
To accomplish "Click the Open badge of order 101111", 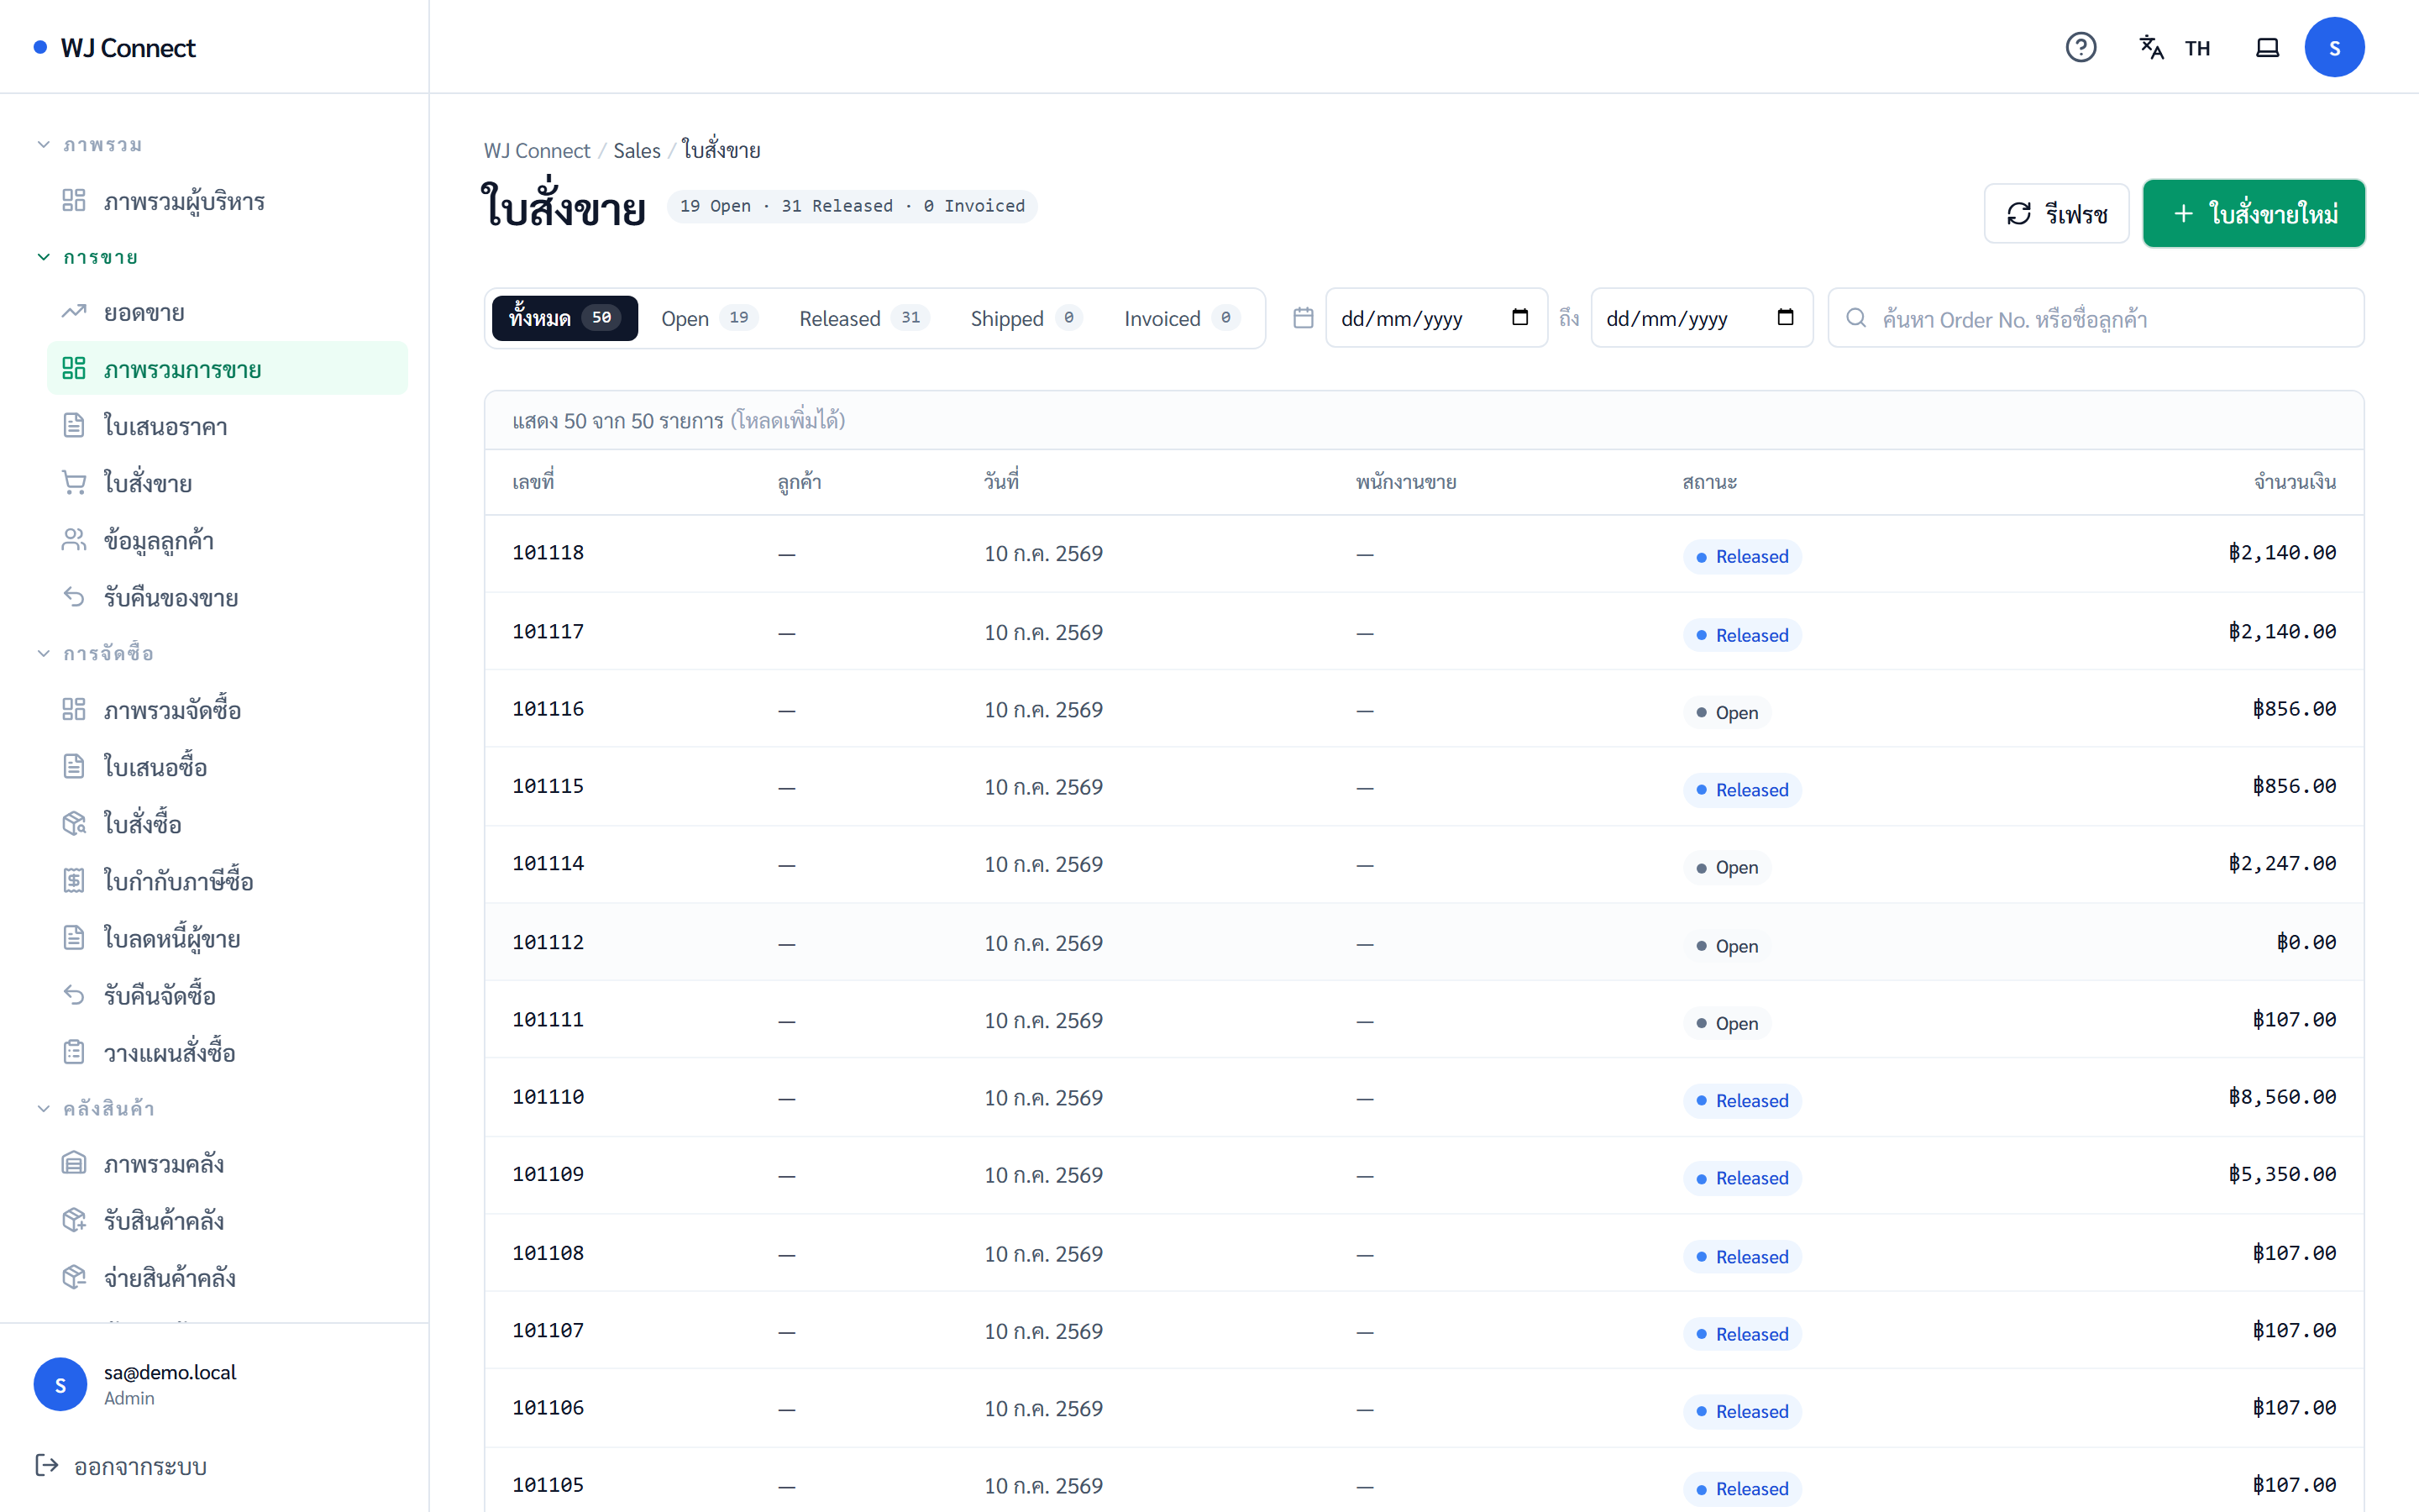I will 1726,1023.
